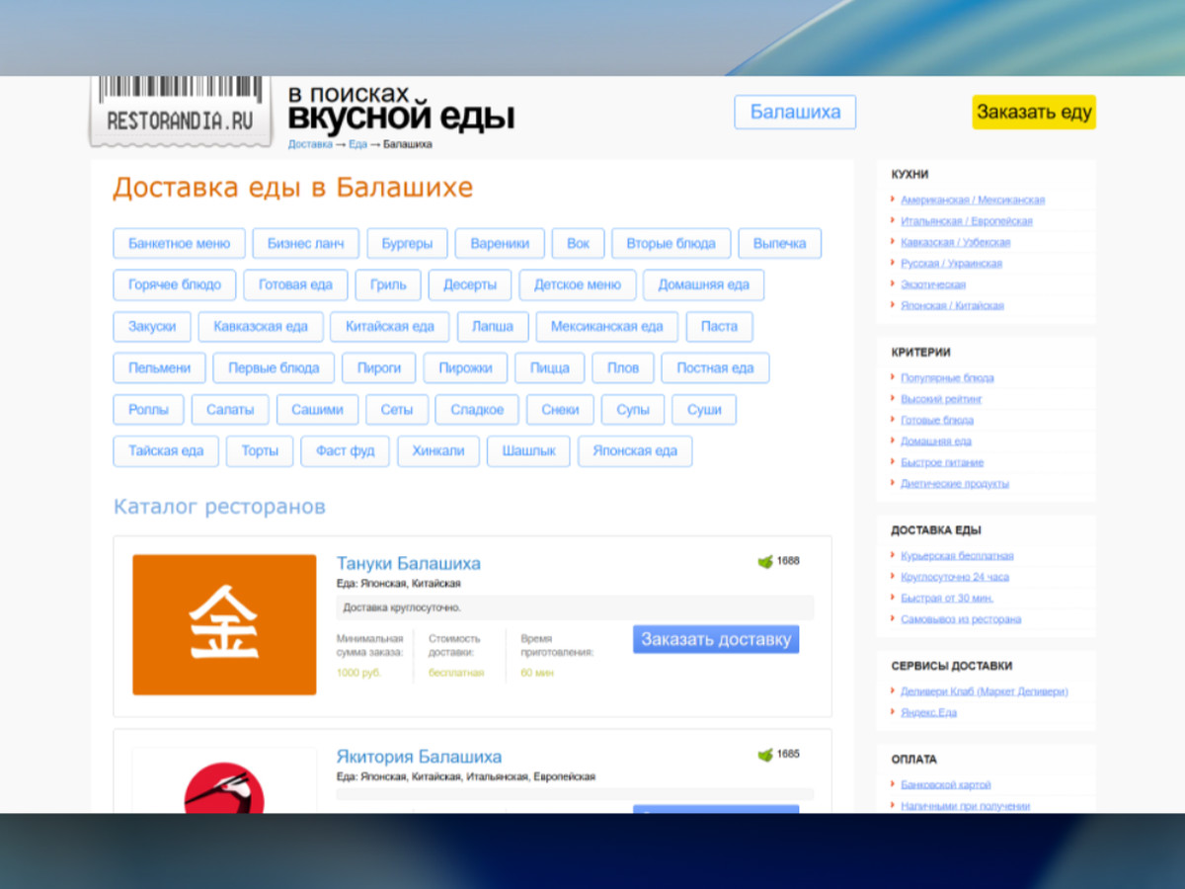Open Японская / Китайская cuisine link
Screen dimensions: 1185x889
coord(952,305)
